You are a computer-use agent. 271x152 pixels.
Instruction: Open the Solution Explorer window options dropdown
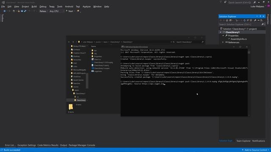pos(257,16)
